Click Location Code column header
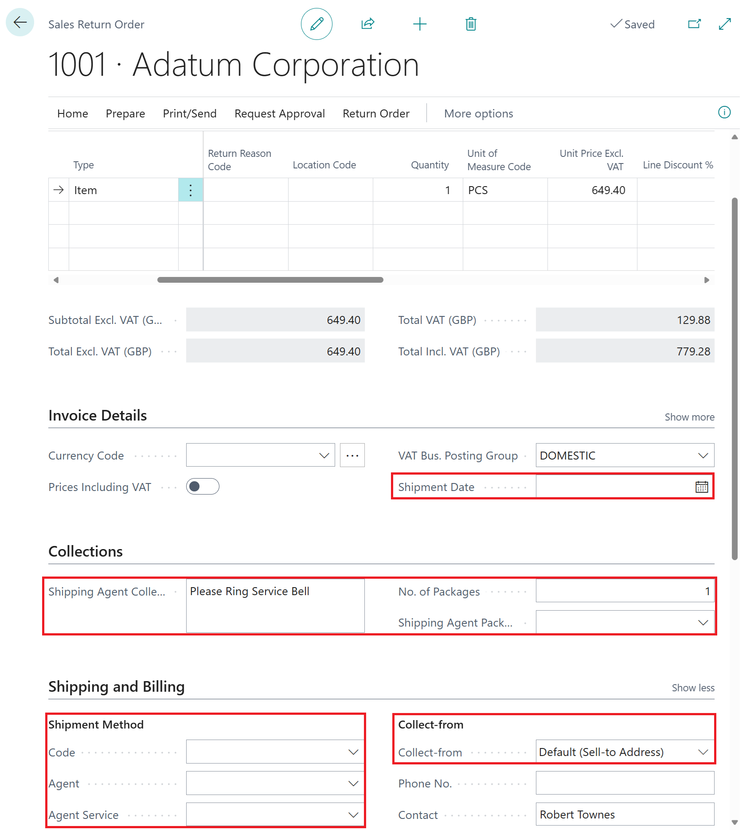 click(x=324, y=165)
